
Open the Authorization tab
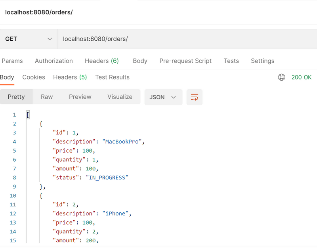(x=54, y=61)
